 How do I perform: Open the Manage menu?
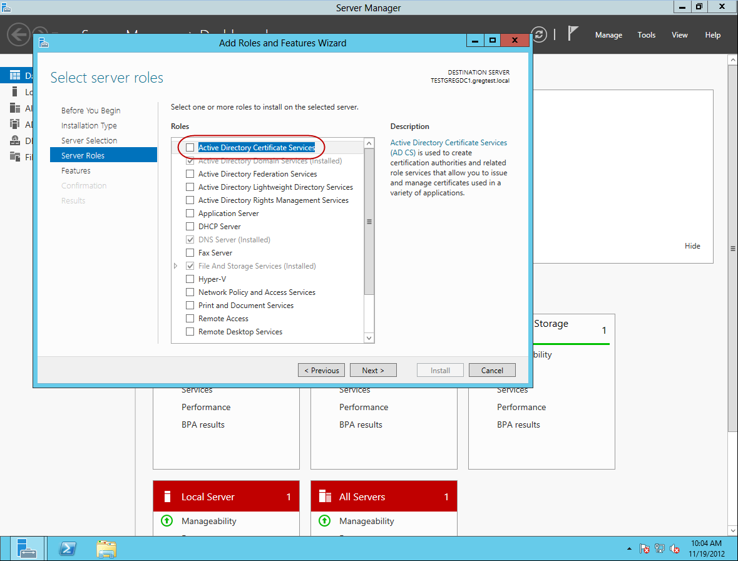click(608, 35)
